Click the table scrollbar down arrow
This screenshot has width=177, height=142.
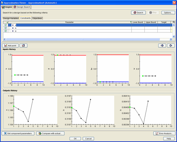pos(174,37)
